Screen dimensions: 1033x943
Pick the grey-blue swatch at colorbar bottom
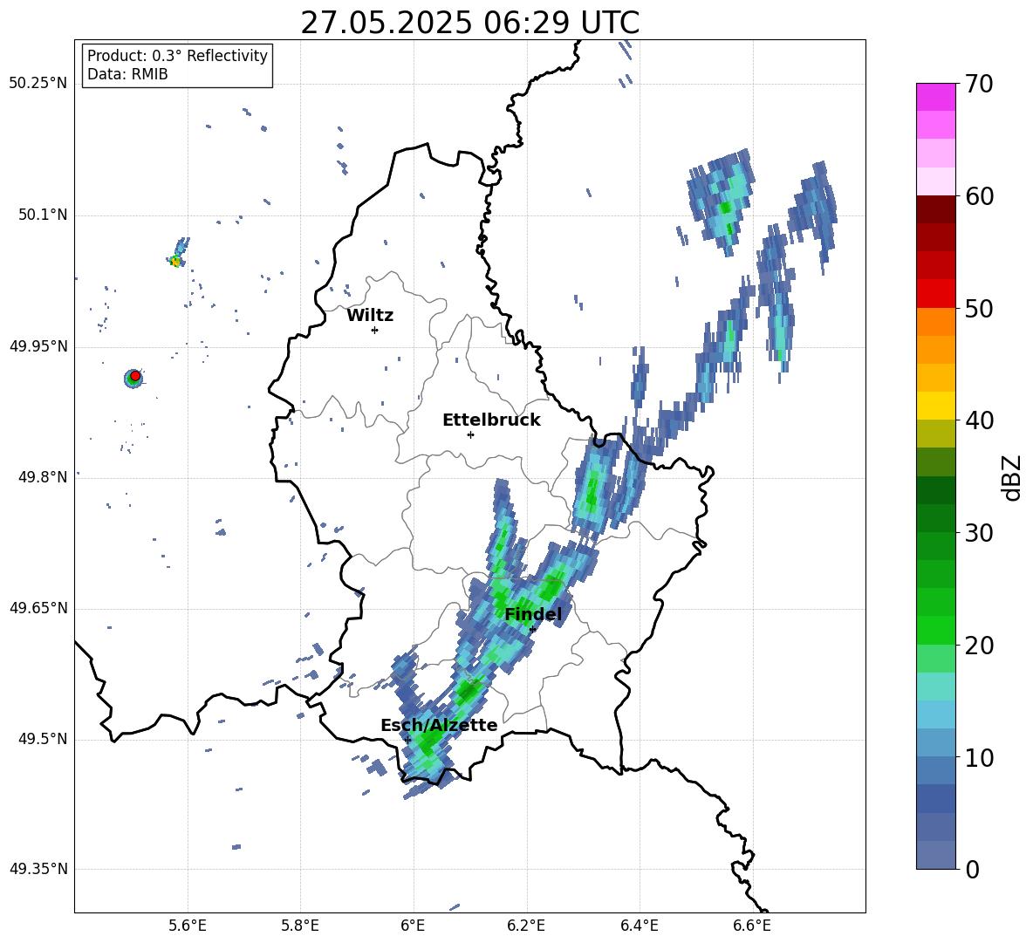pos(935,856)
